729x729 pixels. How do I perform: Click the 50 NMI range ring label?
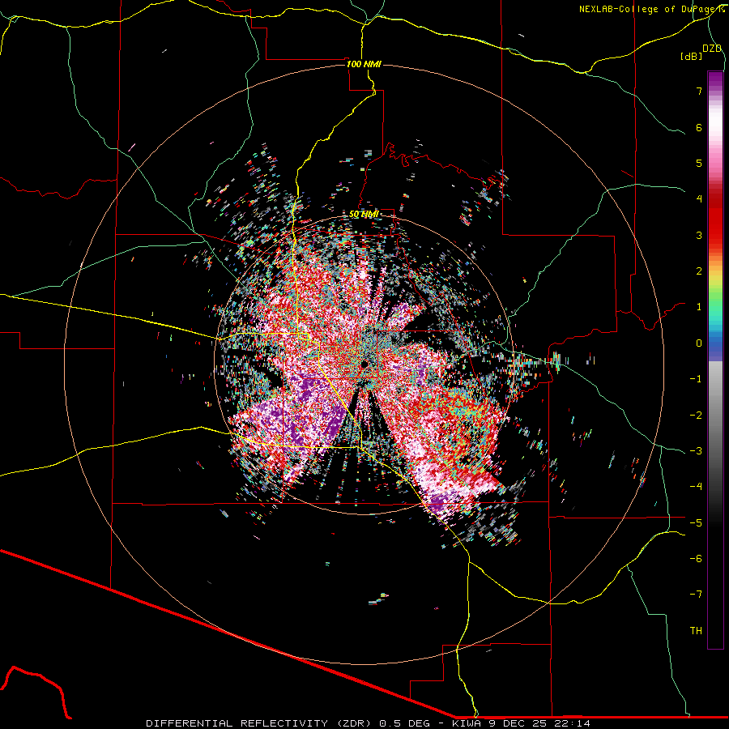pos(364,215)
